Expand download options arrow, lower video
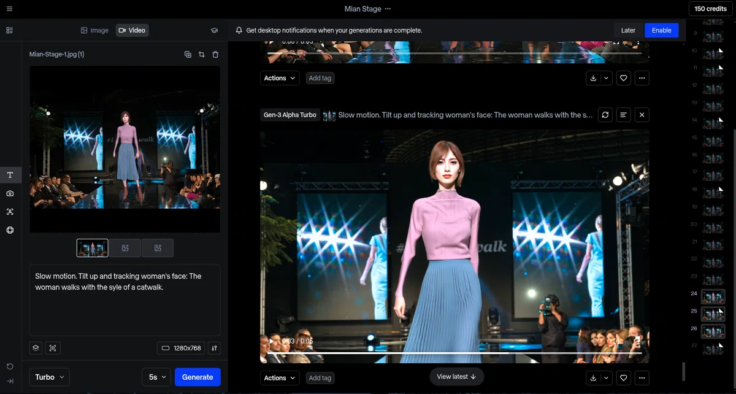 coord(606,377)
